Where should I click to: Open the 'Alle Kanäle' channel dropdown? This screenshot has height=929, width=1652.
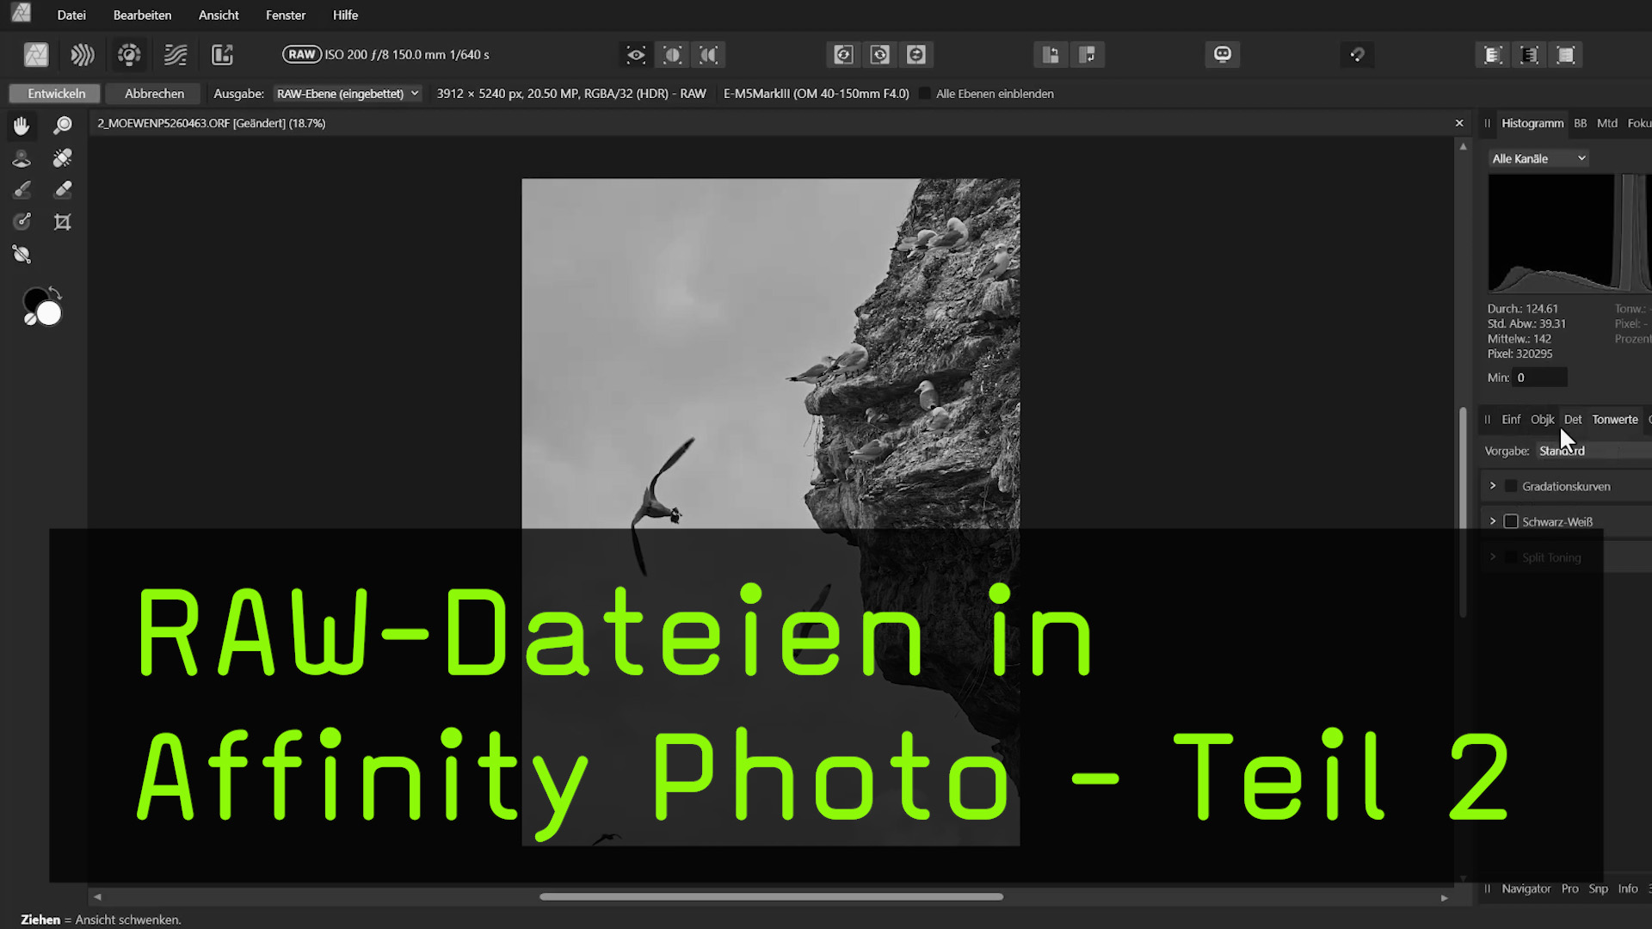[1539, 158]
